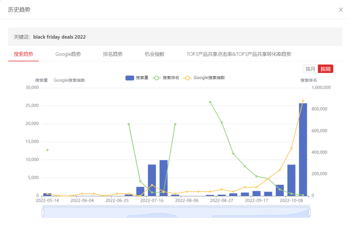Close the 历史趋势 dialog
This screenshot has height=233, width=349.
pos(341,10)
